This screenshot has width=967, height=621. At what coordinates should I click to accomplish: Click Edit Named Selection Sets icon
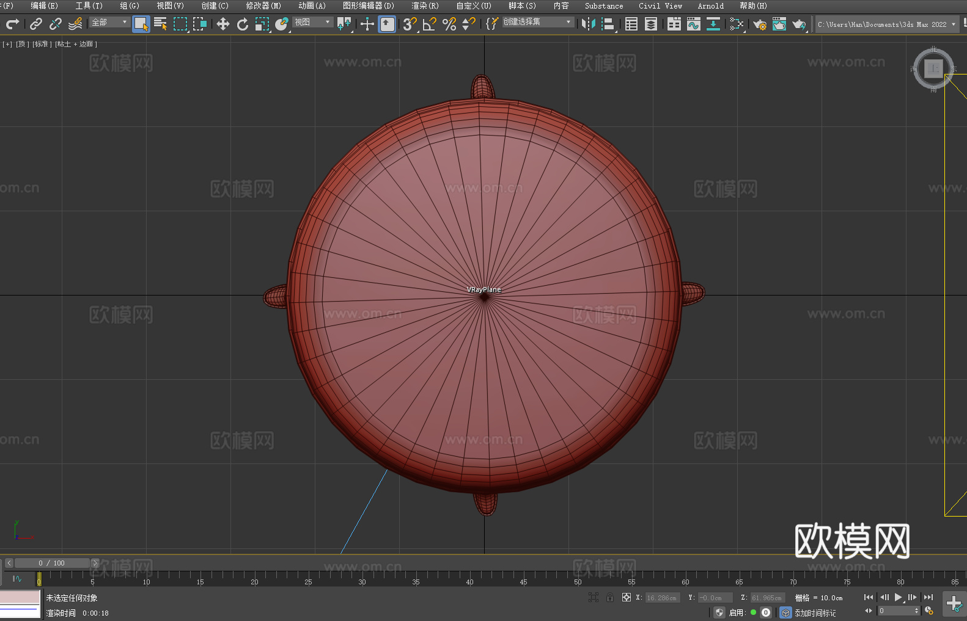pos(492,24)
